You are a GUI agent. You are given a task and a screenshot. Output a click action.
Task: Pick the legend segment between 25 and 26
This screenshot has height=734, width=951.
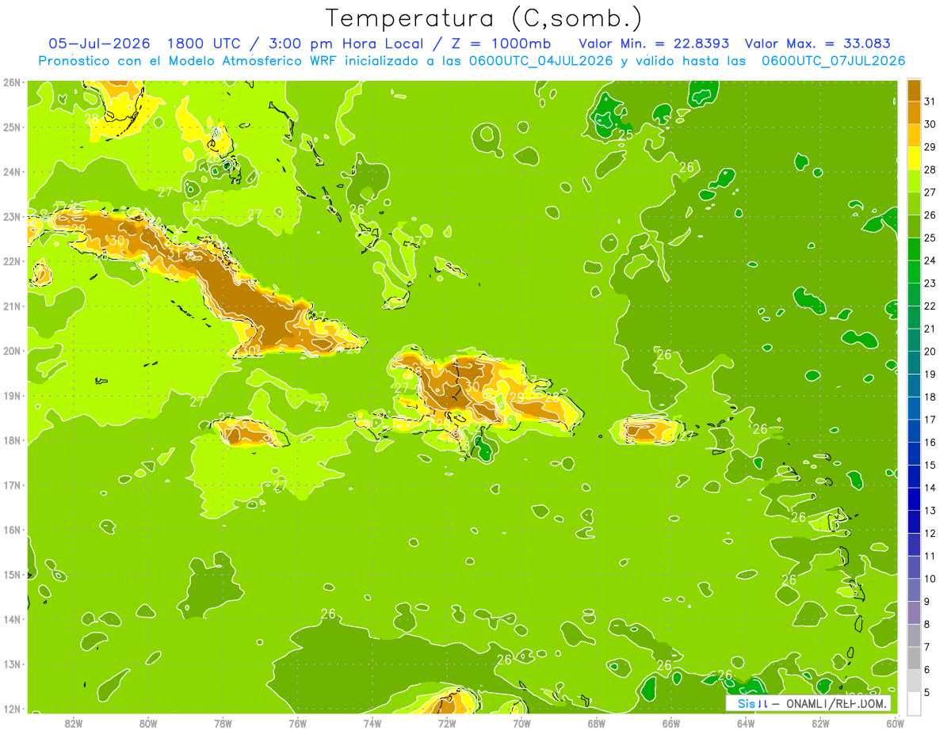tap(913, 226)
